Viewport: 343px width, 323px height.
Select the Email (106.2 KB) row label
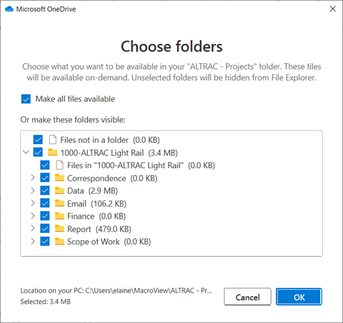(x=97, y=203)
